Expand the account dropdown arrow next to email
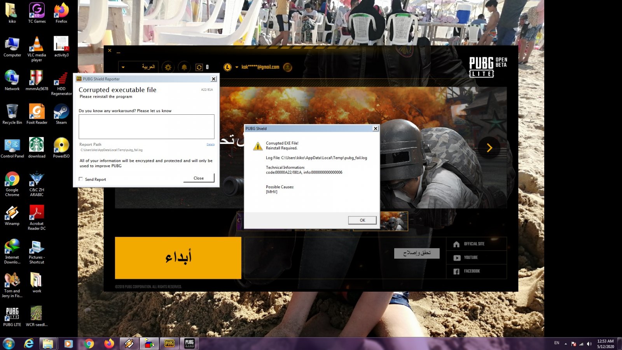The width and height of the screenshot is (622, 350). 237,67
